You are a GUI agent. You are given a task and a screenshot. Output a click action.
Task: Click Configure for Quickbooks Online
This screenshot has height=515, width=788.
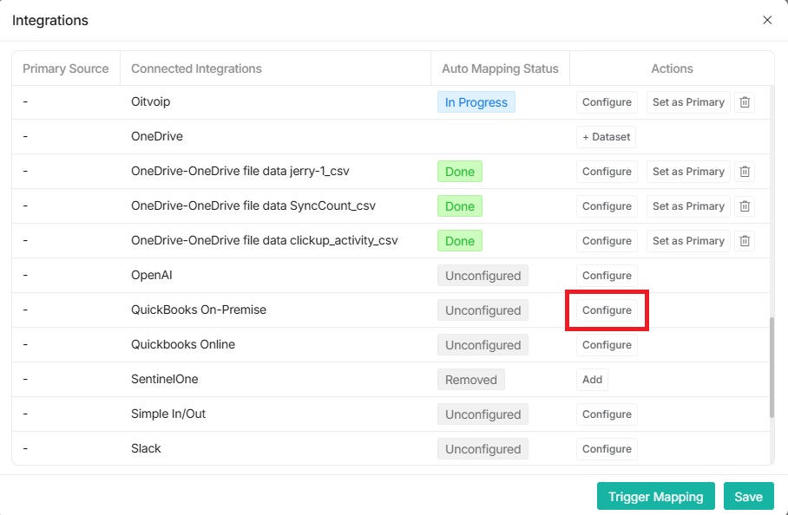pos(607,345)
